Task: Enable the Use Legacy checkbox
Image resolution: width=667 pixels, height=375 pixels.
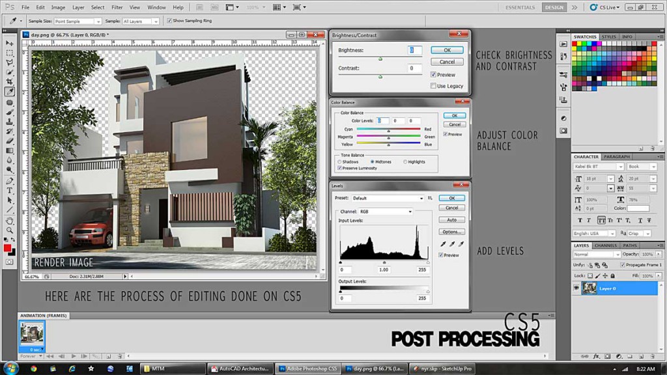Action: (x=433, y=86)
